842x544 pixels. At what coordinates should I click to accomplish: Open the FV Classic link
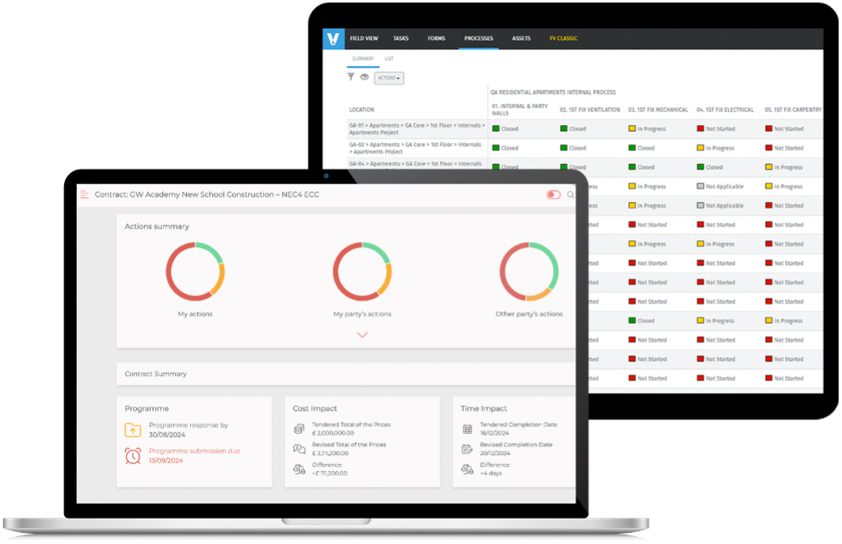pyautogui.click(x=563, y=38)
